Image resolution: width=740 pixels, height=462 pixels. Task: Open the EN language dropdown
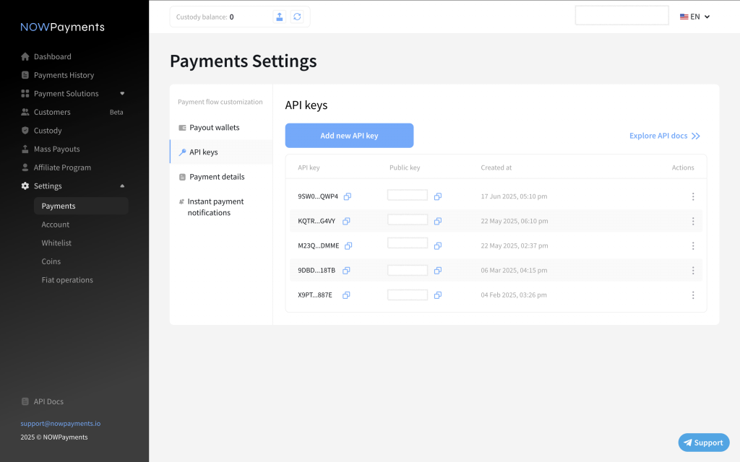pos(695,17)
